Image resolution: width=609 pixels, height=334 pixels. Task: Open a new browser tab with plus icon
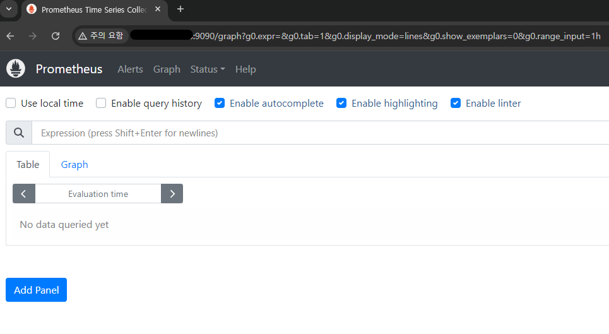coord(180,9)
